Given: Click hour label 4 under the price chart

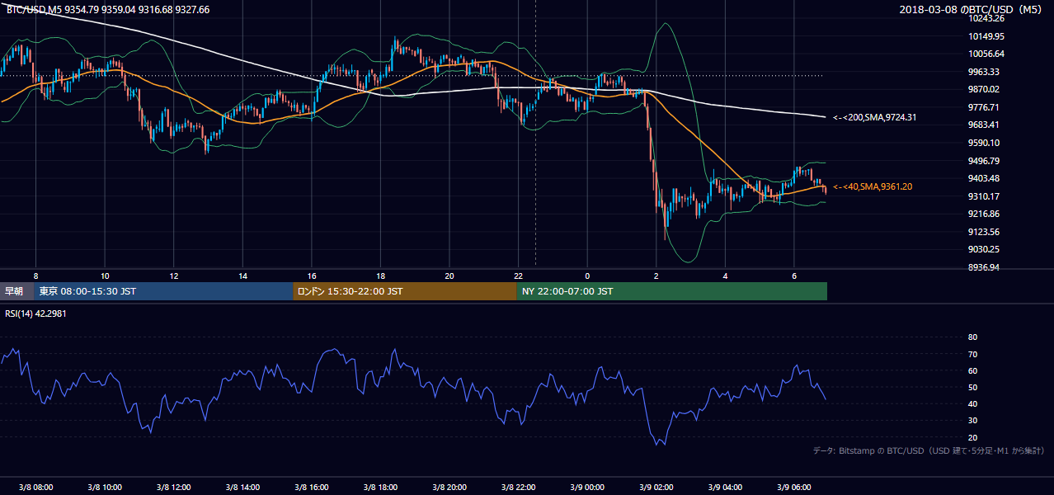Looking at the screenshot, I should pos(725,276).
